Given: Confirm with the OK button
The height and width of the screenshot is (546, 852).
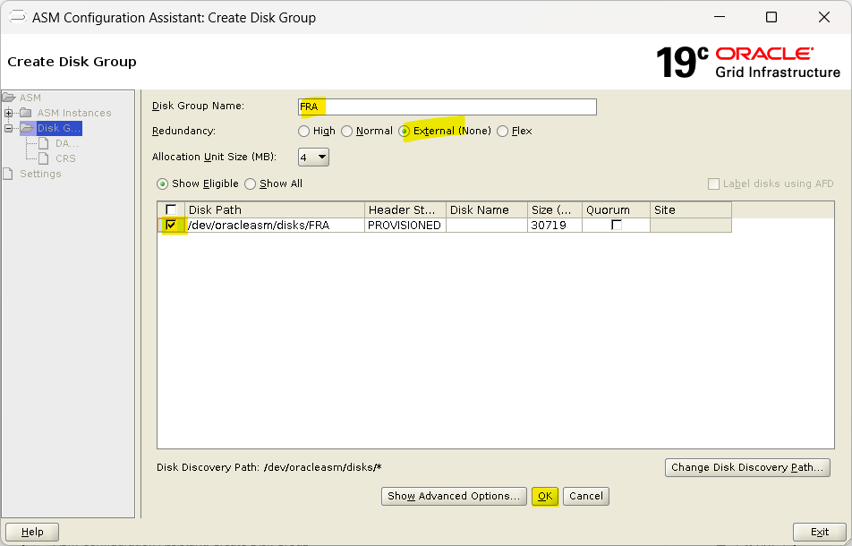Looking at the screenshot, I should (x=545, y=496).
